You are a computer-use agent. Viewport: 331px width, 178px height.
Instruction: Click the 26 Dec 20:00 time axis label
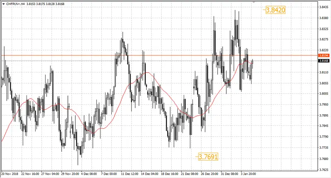210,174
